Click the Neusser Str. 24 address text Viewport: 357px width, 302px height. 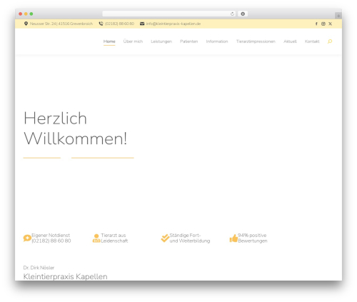coord(61,24)
